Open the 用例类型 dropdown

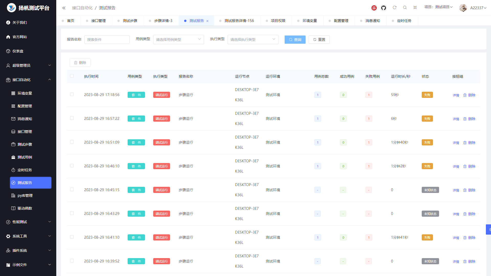[178, 40]
